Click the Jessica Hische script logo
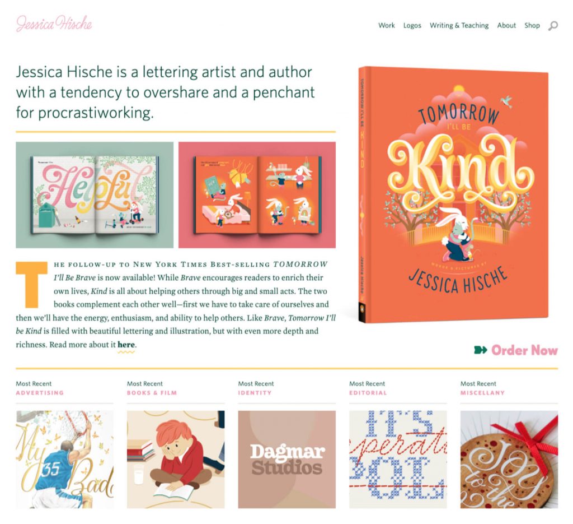Viewport: 573px width, 524px height. point(54,24)
